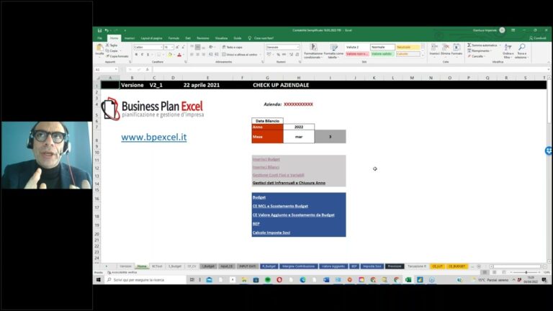Open the File menu
The image size is (553, 311).
point(100,38)
